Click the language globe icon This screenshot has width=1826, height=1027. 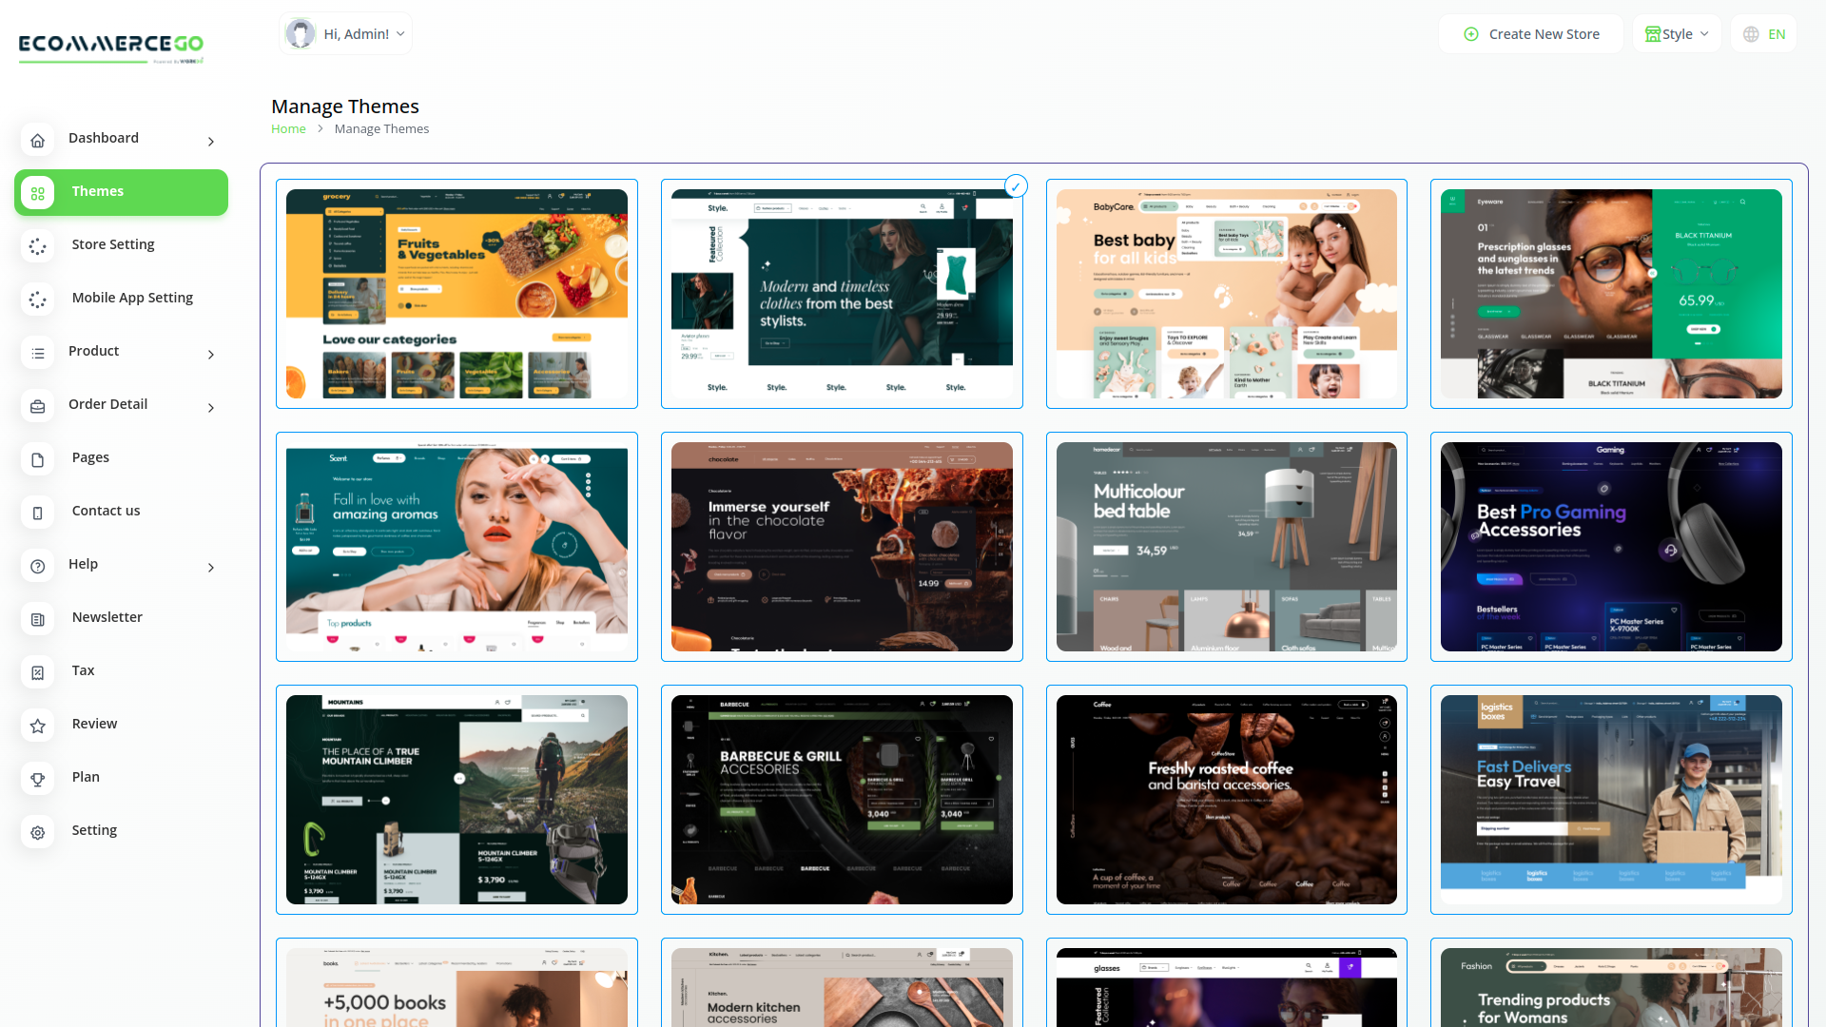click(1751, 34)
